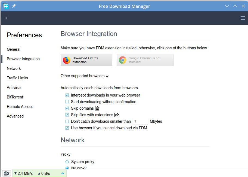Toggle the Skip domains checkbox
The image size is (248, 177).
point(67,108)
